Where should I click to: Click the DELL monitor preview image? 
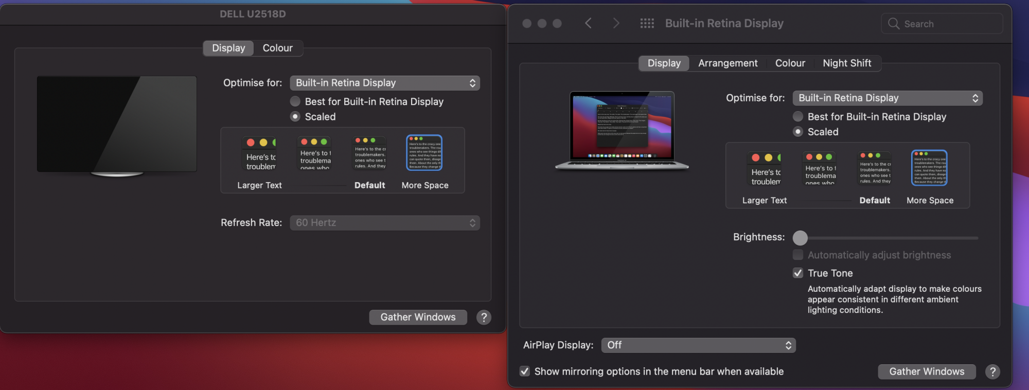[x=117, y=127]
